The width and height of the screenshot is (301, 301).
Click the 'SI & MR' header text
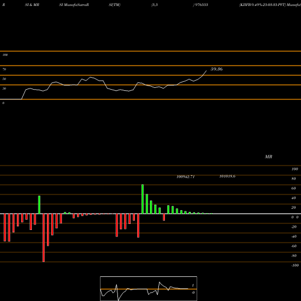pyautogui.click(x=32, y=5)
